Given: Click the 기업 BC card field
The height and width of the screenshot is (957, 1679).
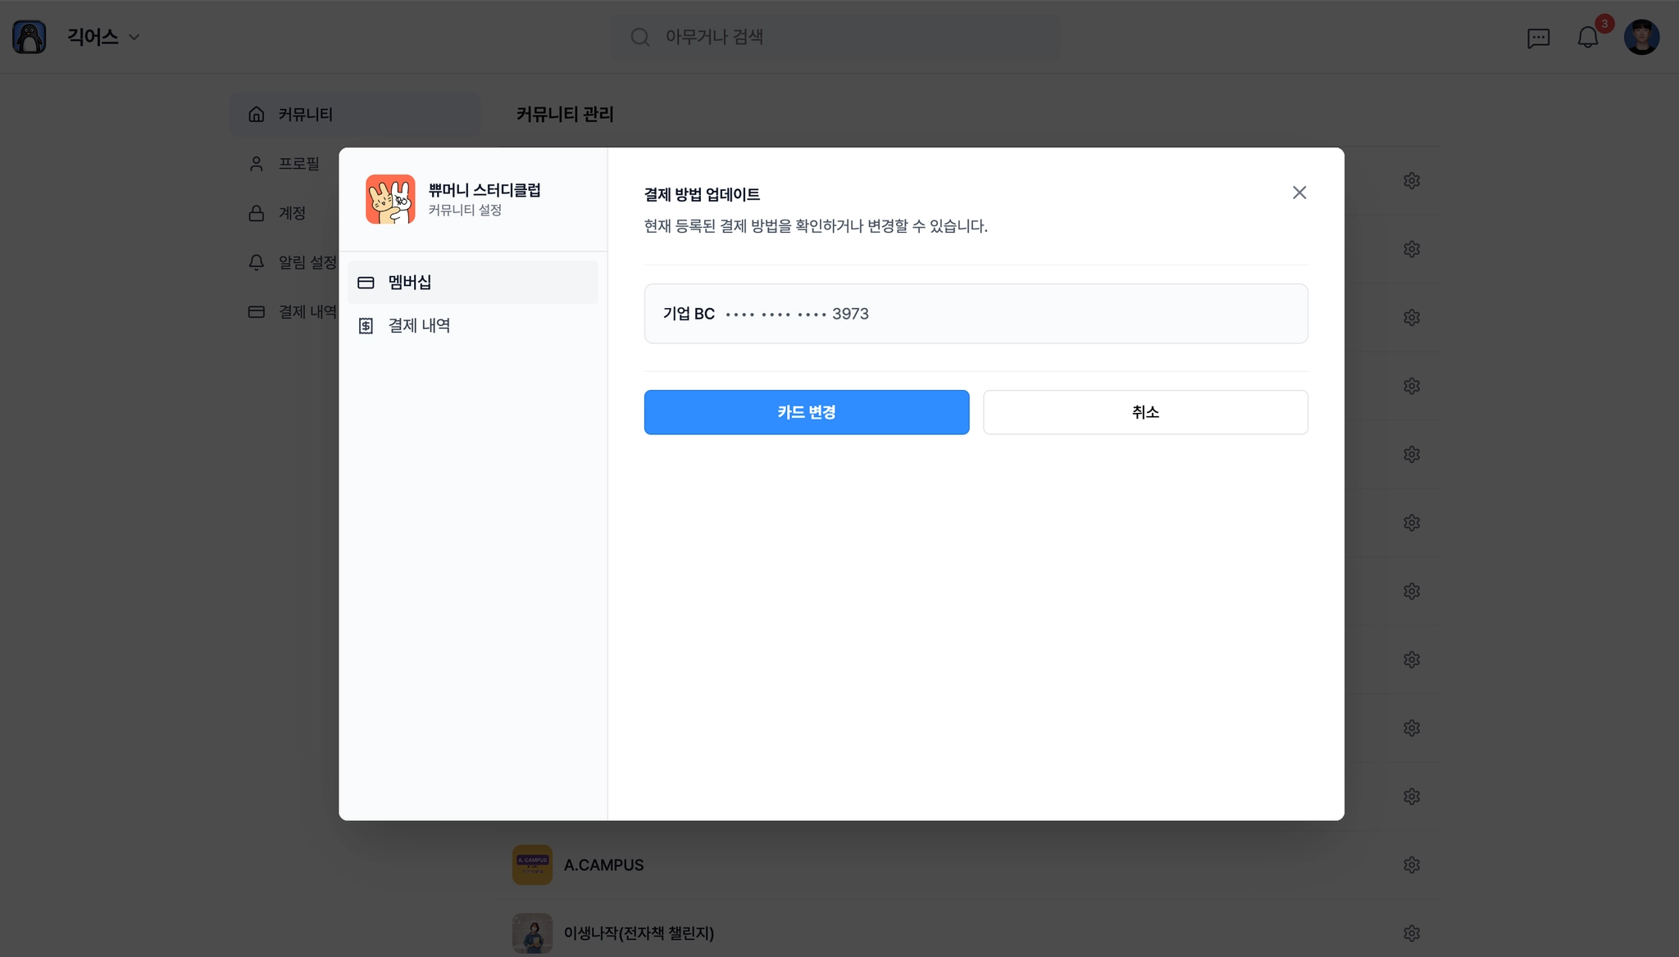Looking at the screenshot, I should 975,314.
